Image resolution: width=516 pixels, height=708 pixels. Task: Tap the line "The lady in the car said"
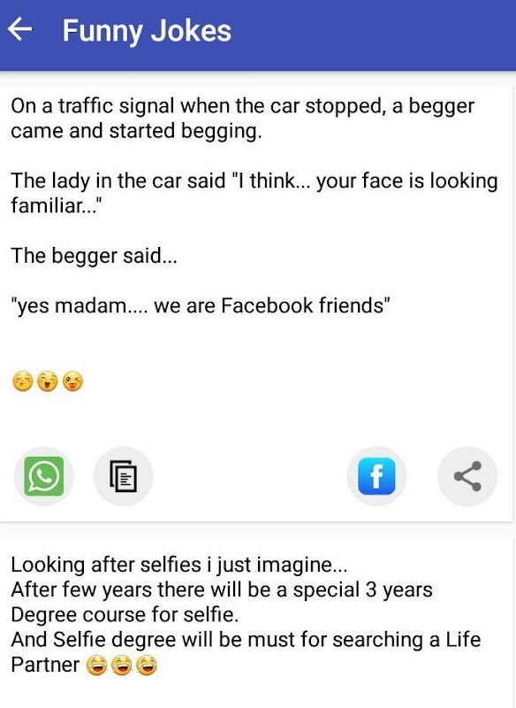tap(118, 181)
